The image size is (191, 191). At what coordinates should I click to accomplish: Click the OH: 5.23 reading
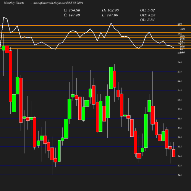(148, 15)
